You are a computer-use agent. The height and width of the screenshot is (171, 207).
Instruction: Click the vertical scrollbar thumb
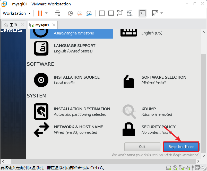(x=204, y=103)
